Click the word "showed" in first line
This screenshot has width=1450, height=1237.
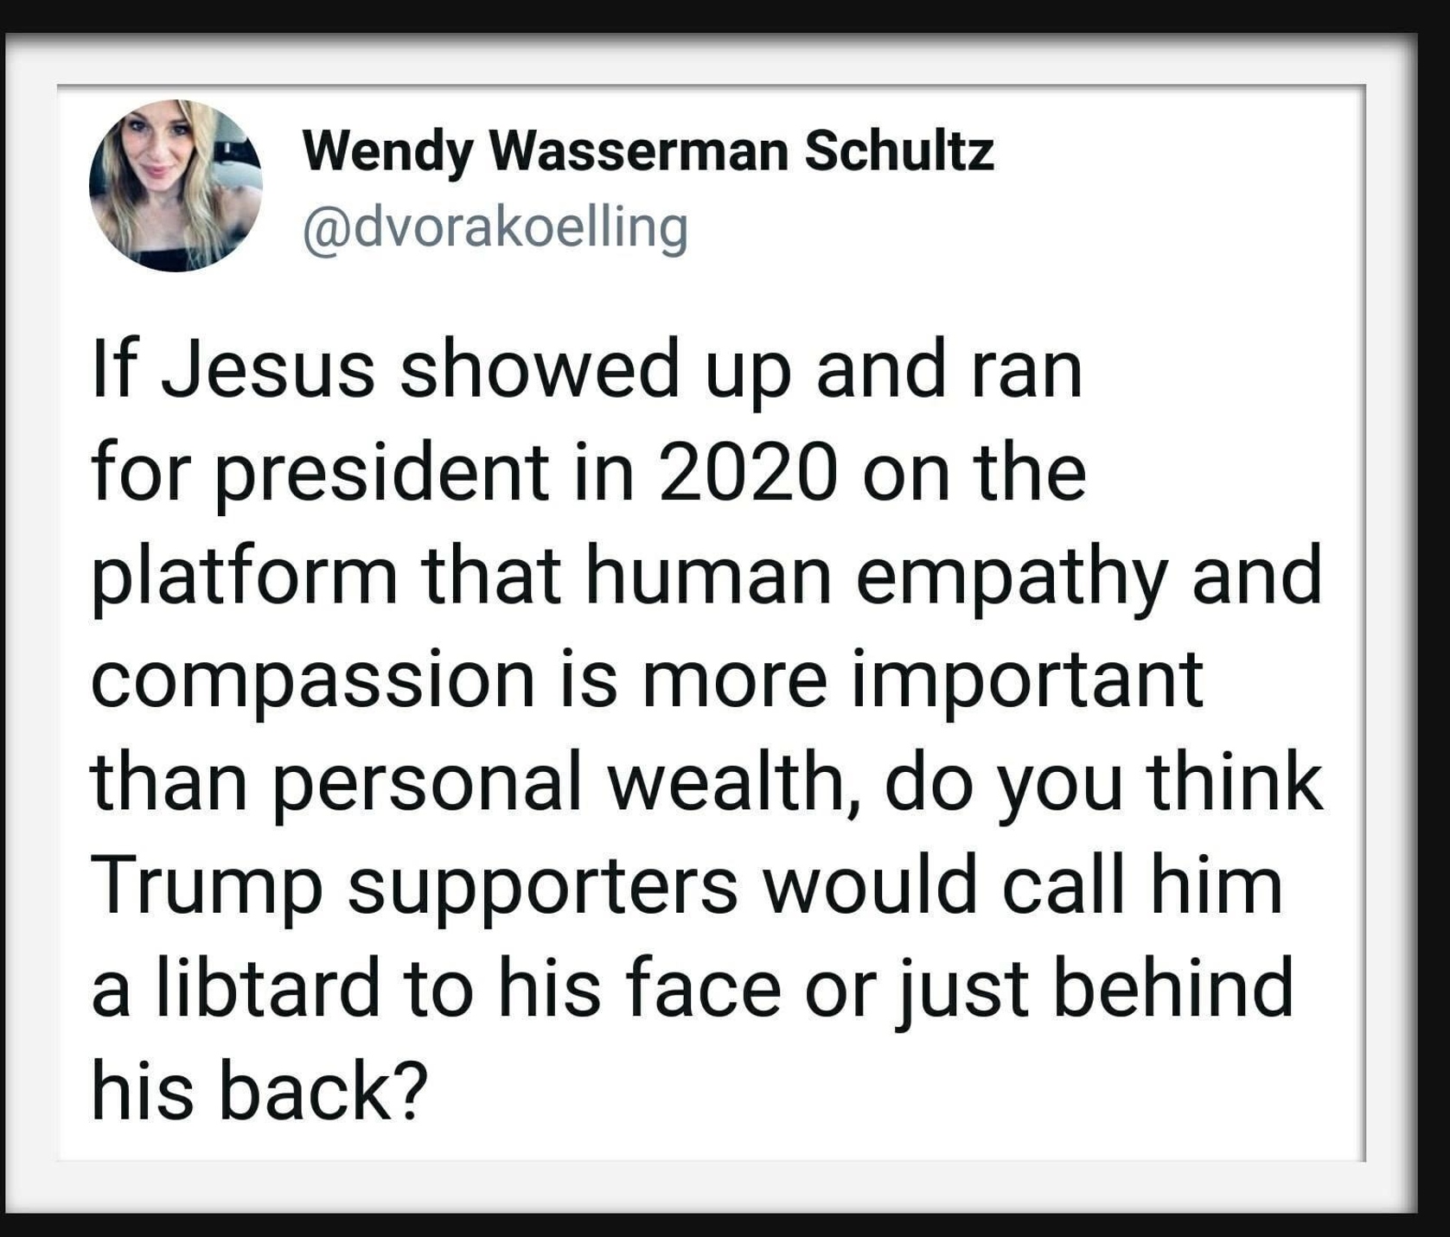click(x=540, y=370)
